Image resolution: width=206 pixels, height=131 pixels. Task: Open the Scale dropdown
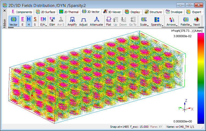144,21
